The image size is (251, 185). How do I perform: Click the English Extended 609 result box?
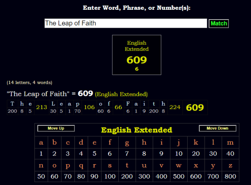[x=137, y=55]
